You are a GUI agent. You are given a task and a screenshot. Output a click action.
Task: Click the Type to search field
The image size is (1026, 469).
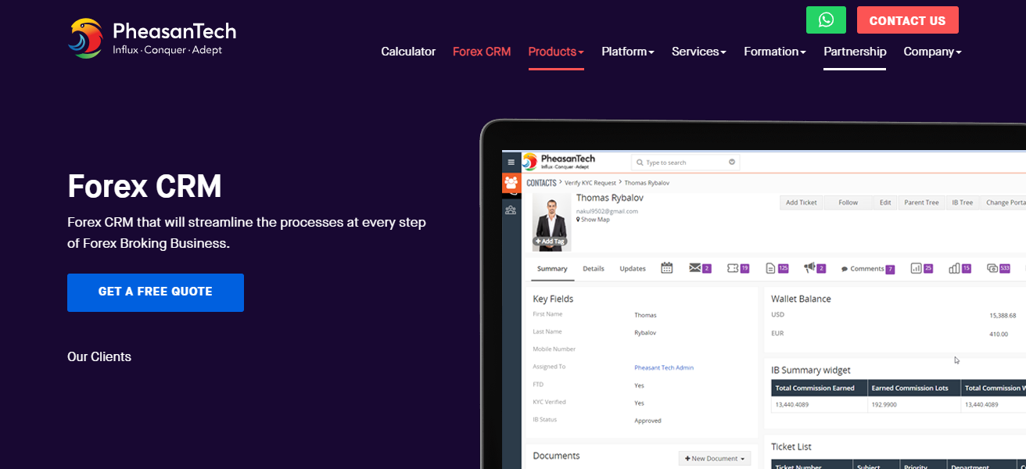[684, 161]
